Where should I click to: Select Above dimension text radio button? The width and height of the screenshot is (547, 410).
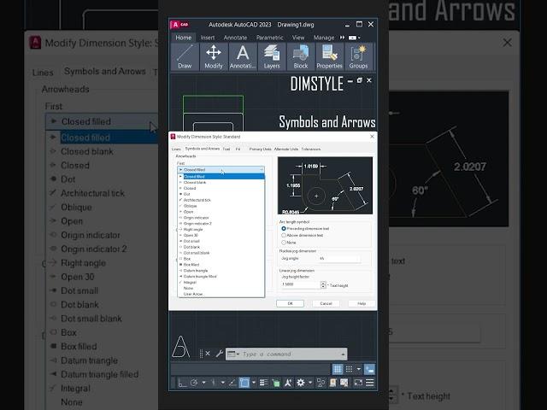(284, 236)
